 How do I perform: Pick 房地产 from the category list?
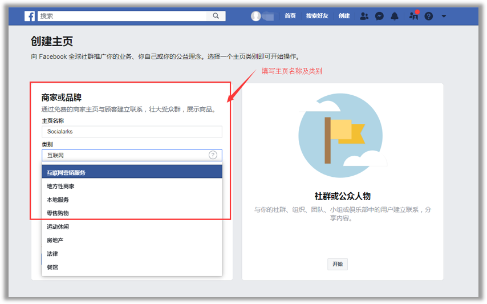tap(132, 240)
